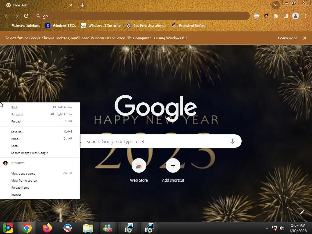Click the Customize Chrome pencil icon
This screenshot has width=312, height=234.
tap(302, 212)
